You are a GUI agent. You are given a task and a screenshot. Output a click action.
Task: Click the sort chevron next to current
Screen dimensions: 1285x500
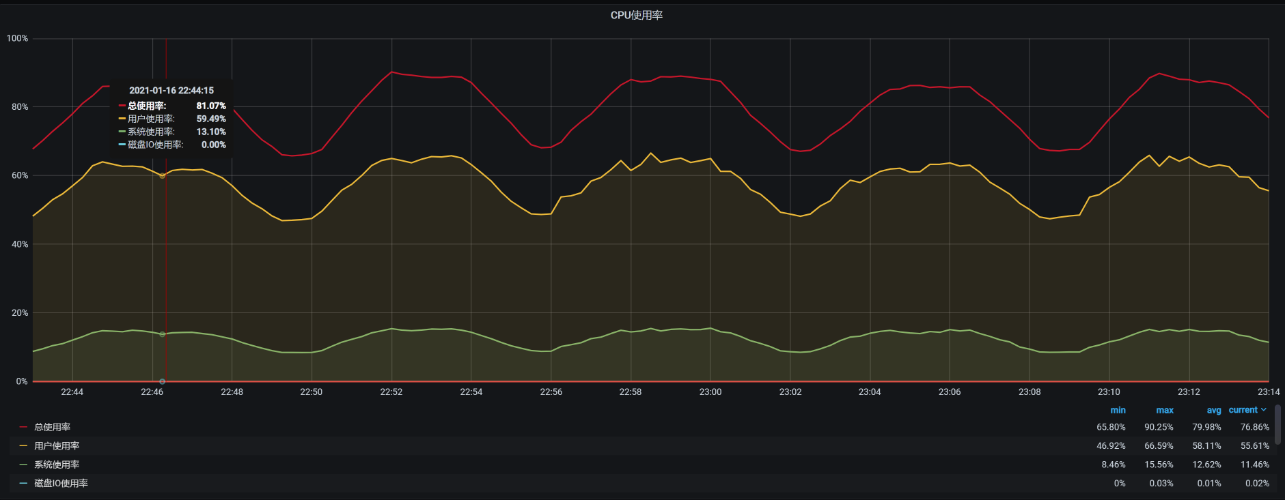(1264, 410)
